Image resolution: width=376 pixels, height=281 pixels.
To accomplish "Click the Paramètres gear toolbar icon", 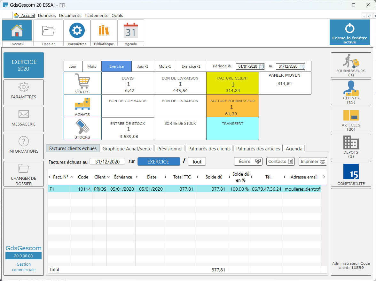I will click(x=77, y=31).
